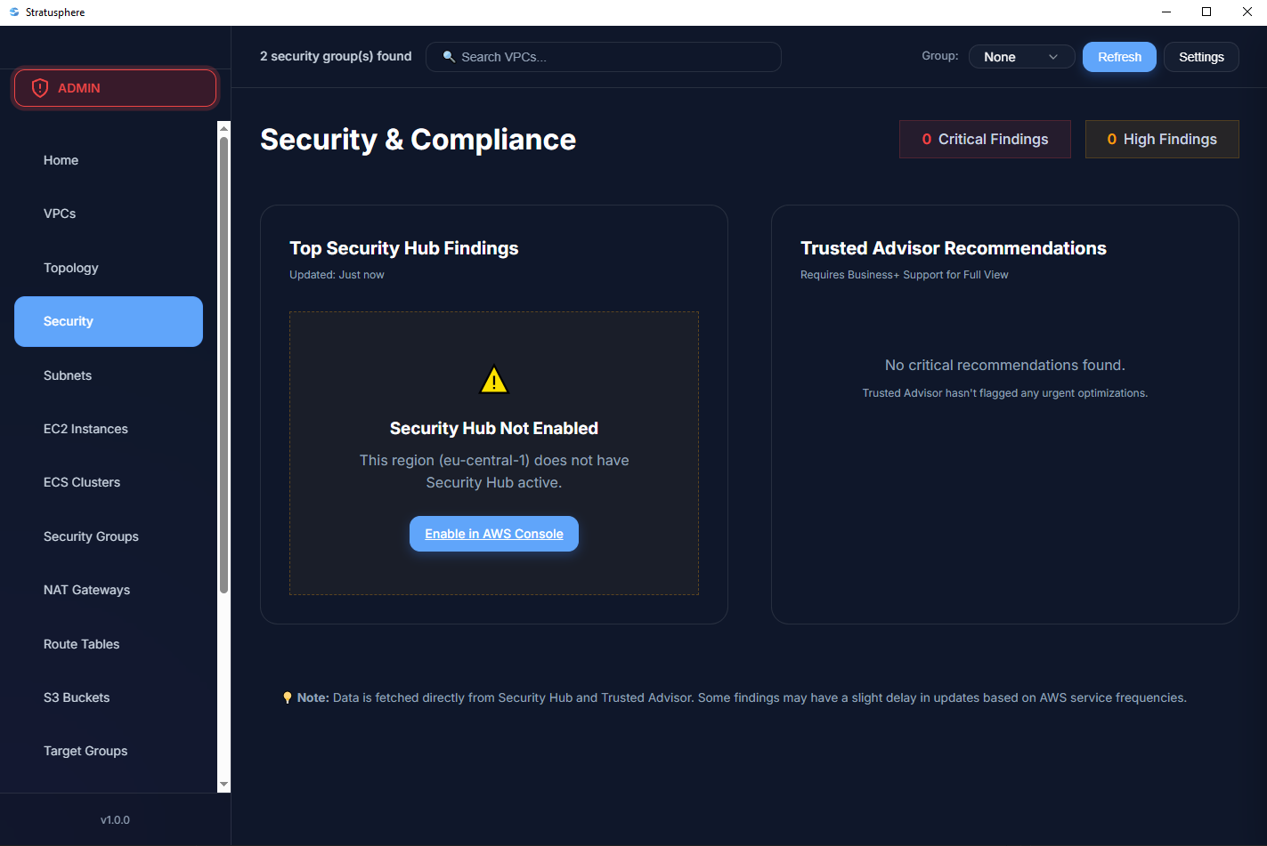Click inside the Search VPCs input field
Image resolution: width=1267 pixels, height=846 pixels.
click(x=604, y=56)
